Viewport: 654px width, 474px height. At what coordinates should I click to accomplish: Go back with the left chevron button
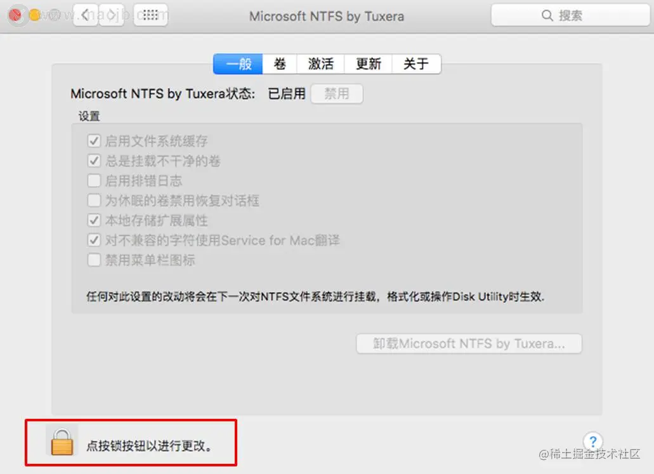86,15
